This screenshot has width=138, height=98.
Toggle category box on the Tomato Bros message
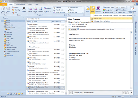pos(62,25)
